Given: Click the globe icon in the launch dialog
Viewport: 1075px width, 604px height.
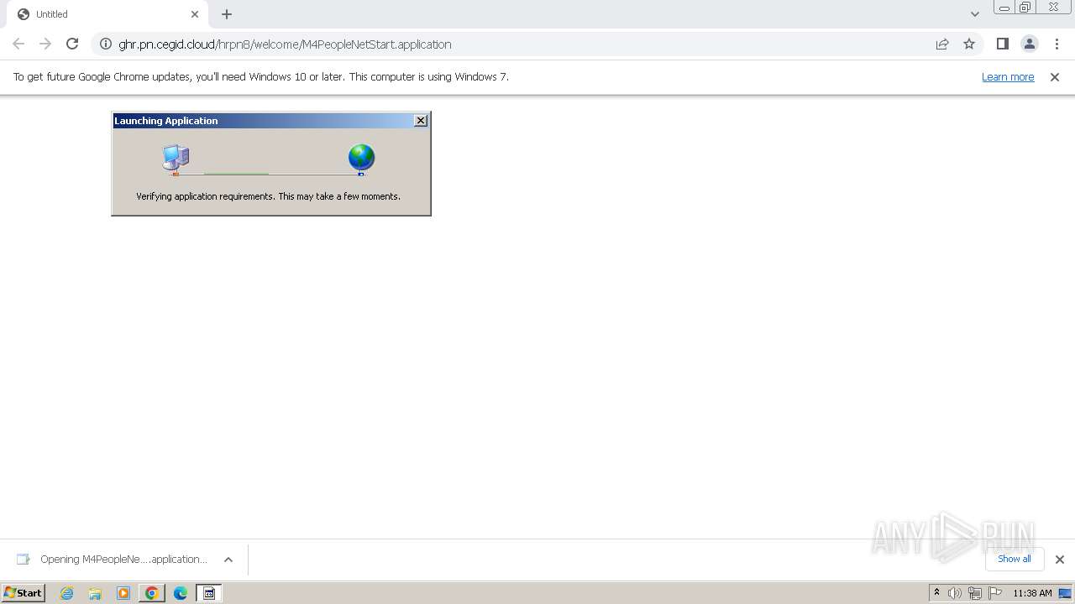Looking at the screenshot, I should click(x=361, y=158).
